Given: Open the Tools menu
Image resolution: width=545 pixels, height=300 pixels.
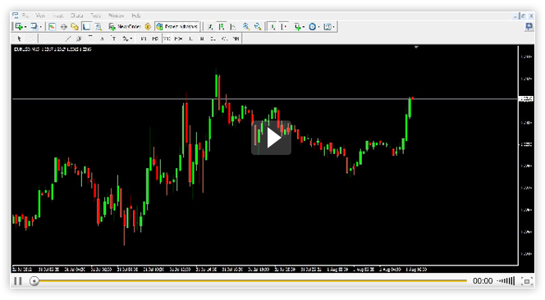Looking at the screenshot, I should (x=95, y=16).
